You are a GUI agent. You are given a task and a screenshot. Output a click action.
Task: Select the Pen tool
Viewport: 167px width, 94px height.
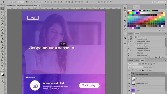pyautogui.click(x=2, y=51)
